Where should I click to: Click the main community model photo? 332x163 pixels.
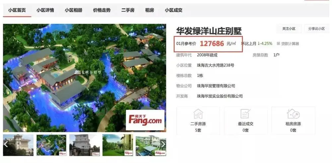(x=84, y=78)
